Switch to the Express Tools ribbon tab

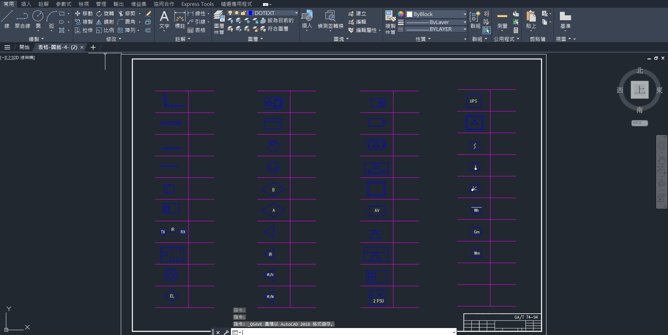pos(197,4)
